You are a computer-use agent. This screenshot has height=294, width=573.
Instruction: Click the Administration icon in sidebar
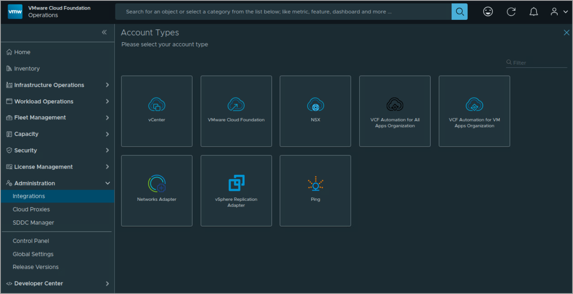[9, 183]
